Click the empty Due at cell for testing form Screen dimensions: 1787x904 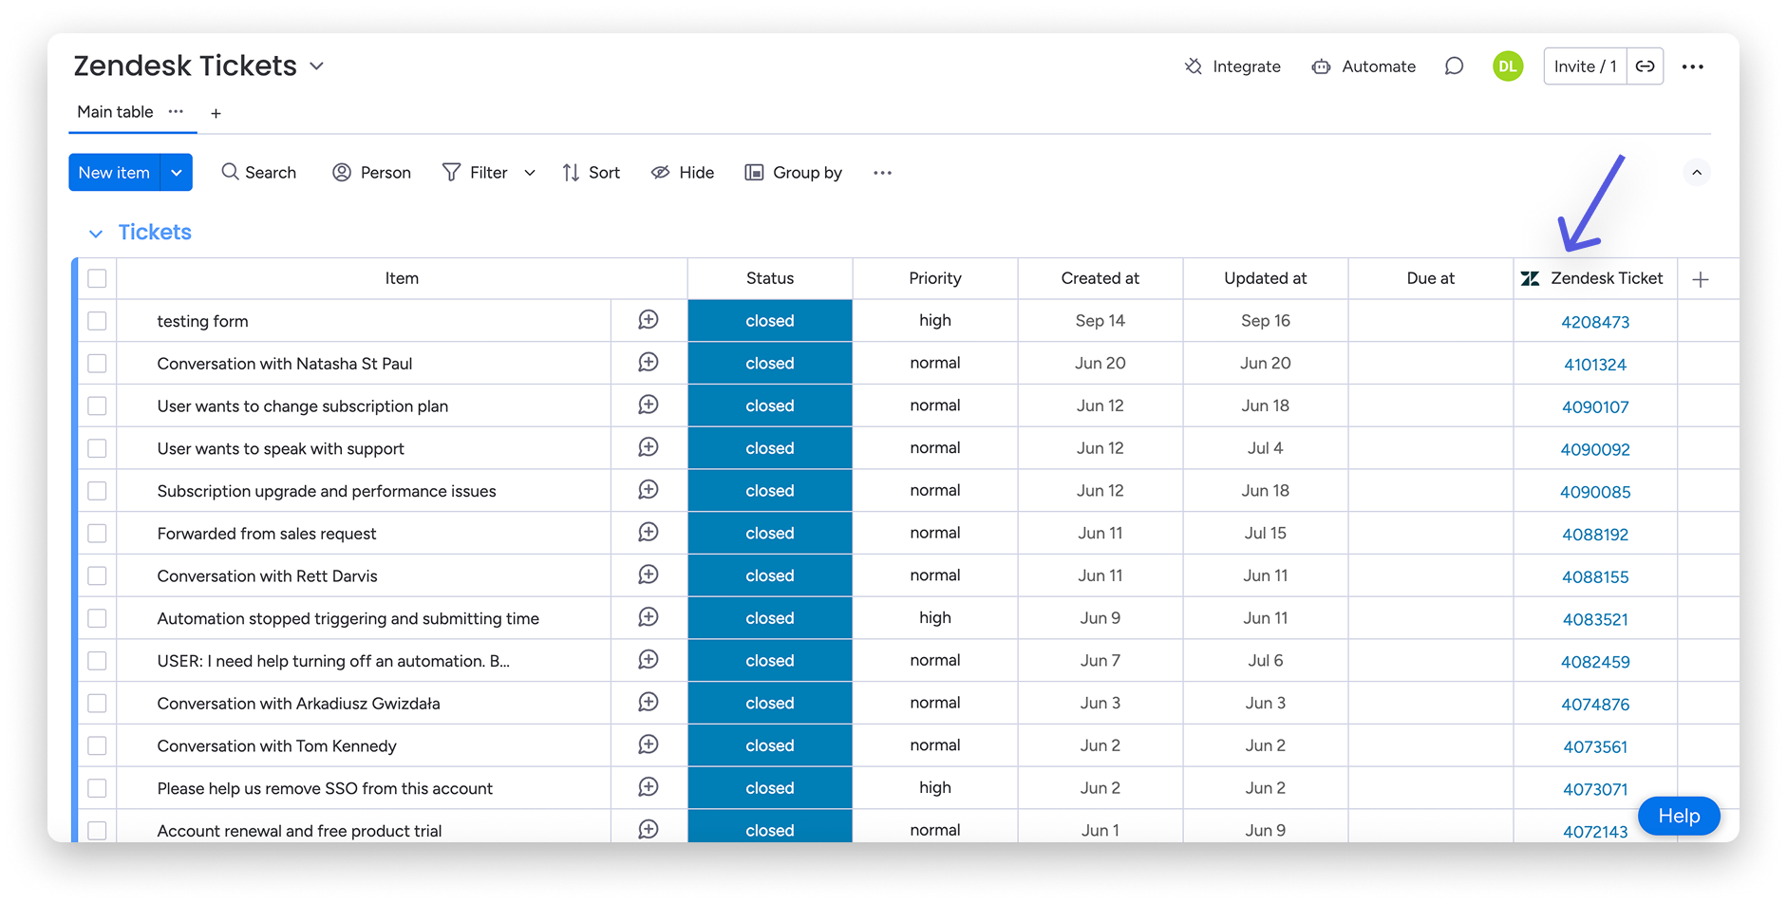1431,321
